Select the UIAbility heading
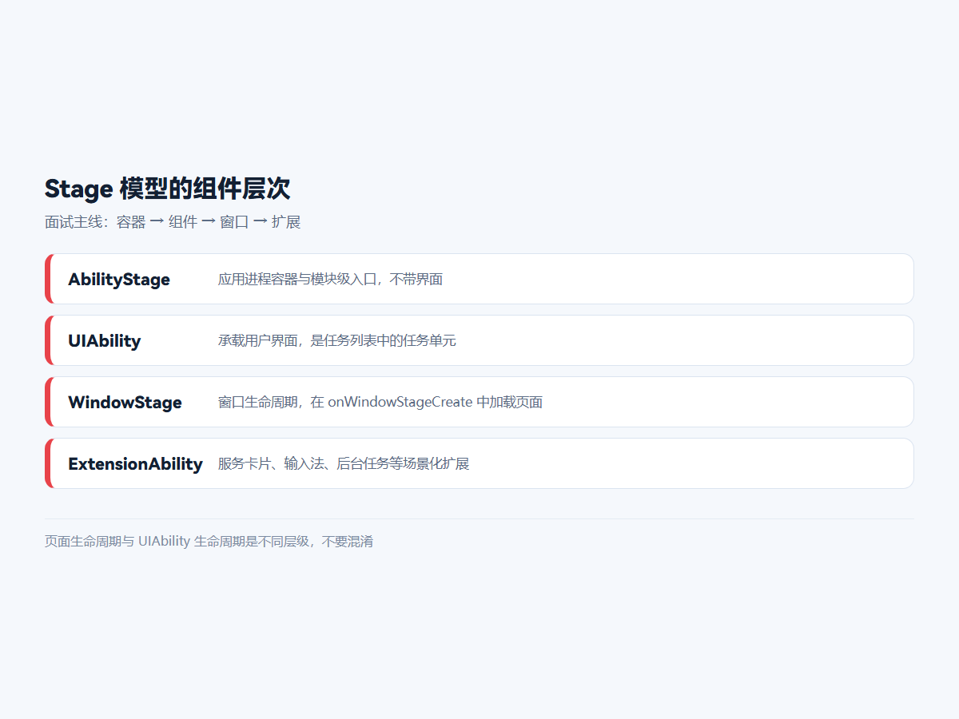 [x=105, y=341]
